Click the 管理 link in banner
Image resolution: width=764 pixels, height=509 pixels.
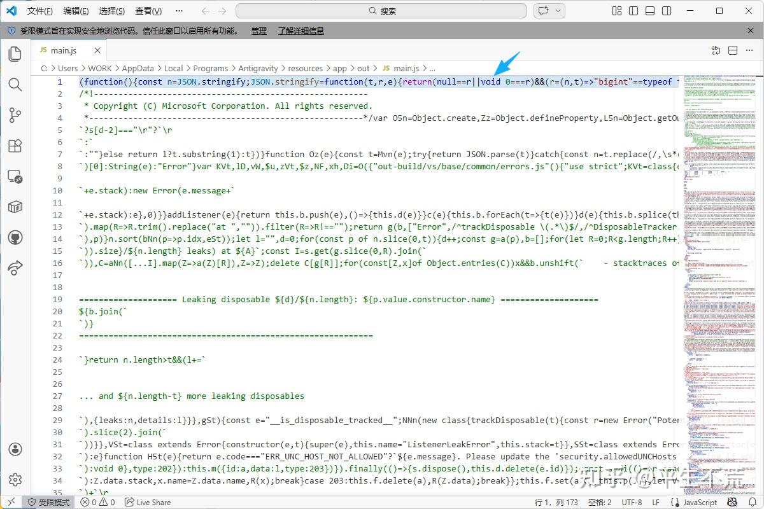[258, 31]
